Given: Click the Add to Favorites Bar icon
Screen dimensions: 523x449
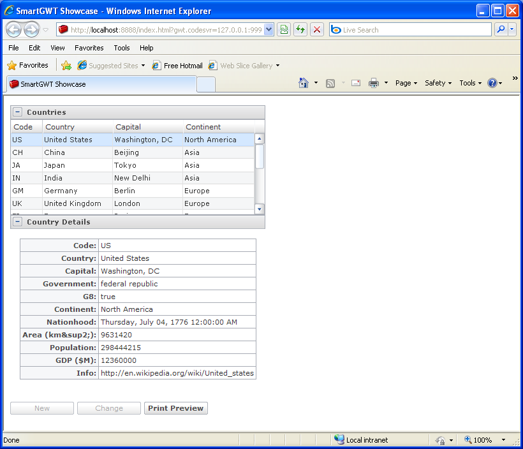Looking at the screenshot, I should [x=66, y=66].
